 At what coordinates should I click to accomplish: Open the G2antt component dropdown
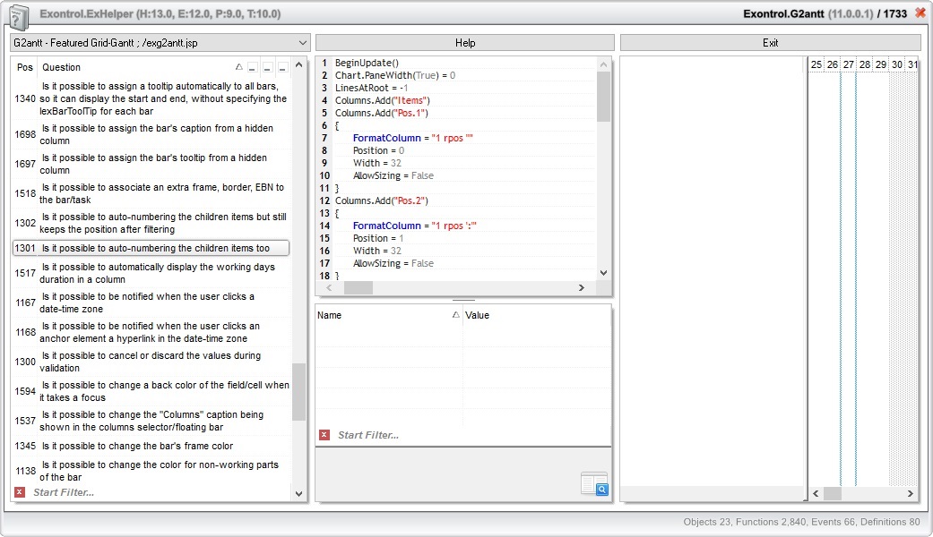pos(301,43)
